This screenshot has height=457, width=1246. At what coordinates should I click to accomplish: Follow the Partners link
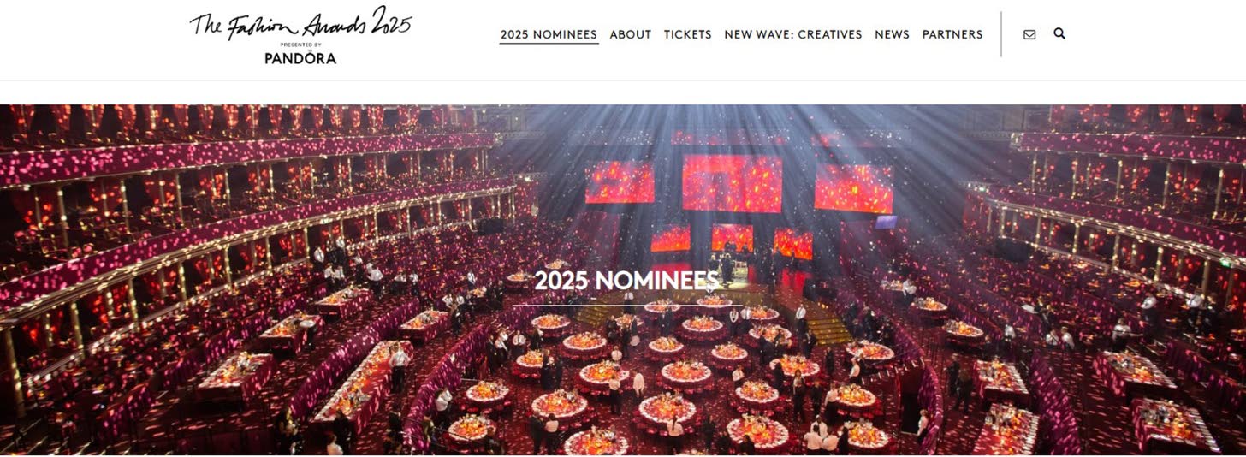click(952, 35)
